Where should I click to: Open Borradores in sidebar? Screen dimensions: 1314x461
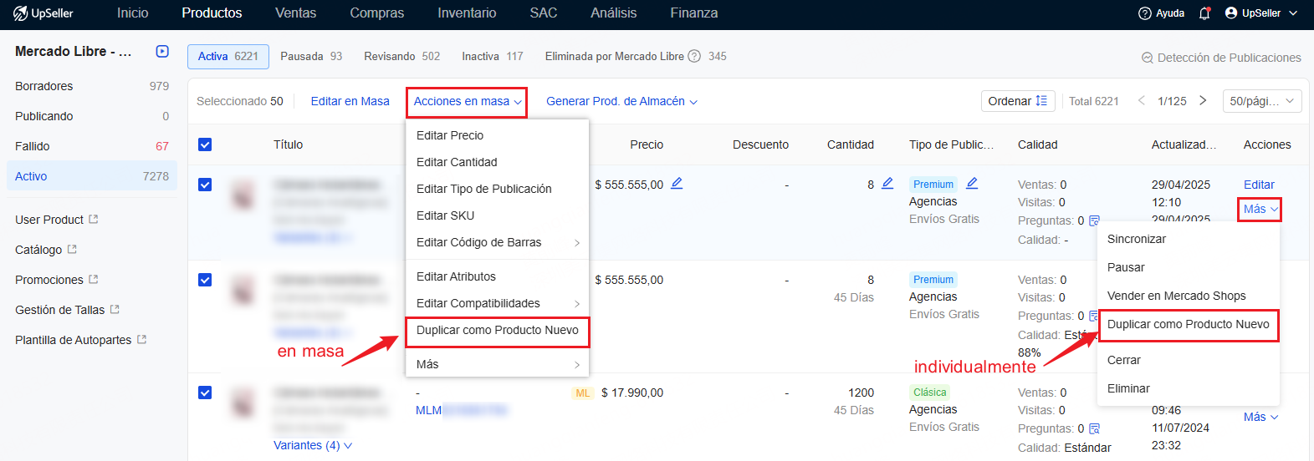point(92,86)
